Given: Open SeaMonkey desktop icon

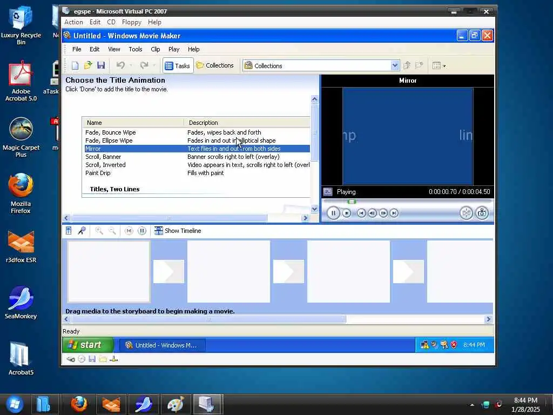Looking at the screenshot, I should (x=21, y=303).
